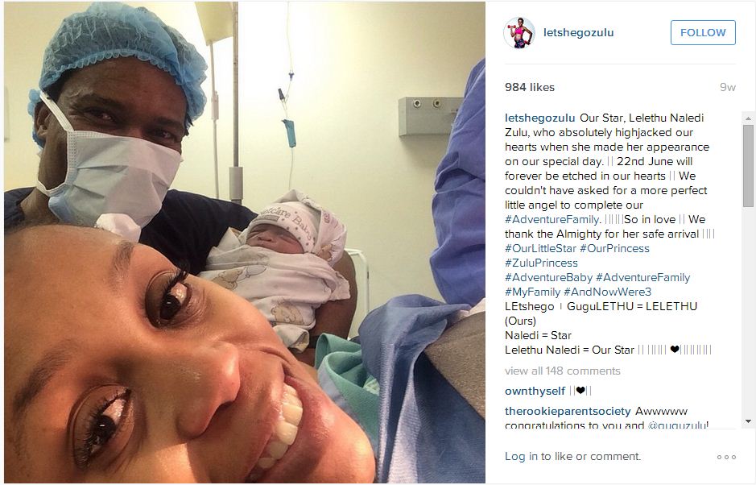Open letshegozulu username in caption

click(x=539, y=118)
